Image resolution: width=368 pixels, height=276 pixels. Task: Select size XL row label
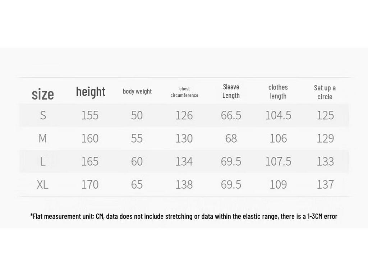(x=42, y=184)
